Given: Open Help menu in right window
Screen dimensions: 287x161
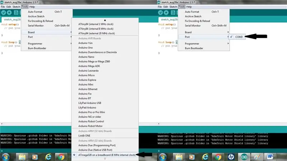Looking at the screenshot, I should pyautogui.click(x=189, y=7).
